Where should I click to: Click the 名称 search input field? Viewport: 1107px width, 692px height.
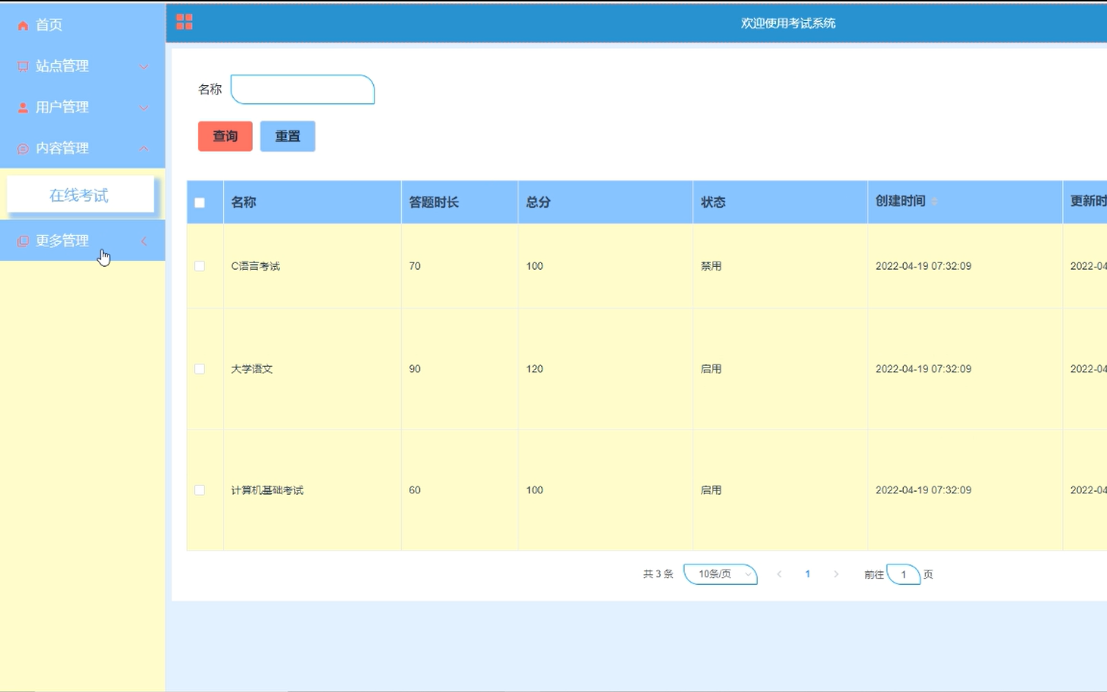tap(303, 89)
